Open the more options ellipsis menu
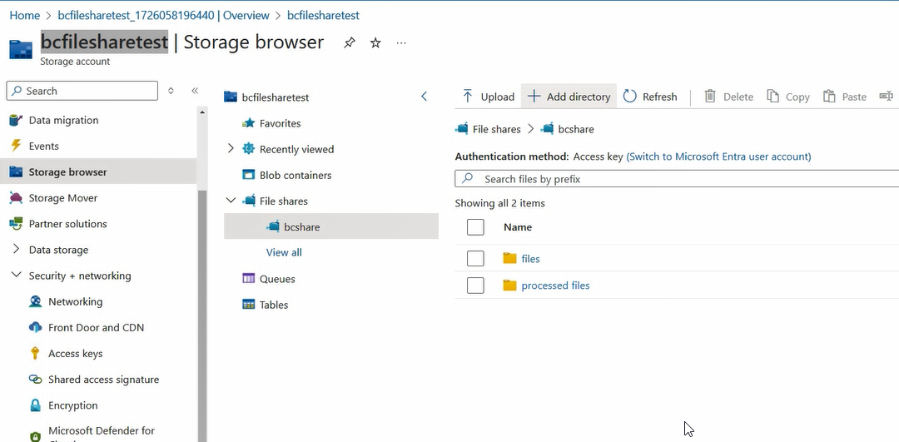The height and width of the screenshot is (442, 899). 401,42
